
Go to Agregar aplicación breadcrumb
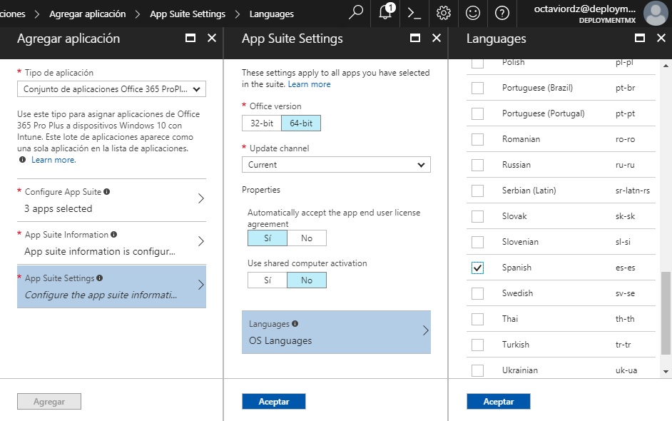[x=87, y=14]
